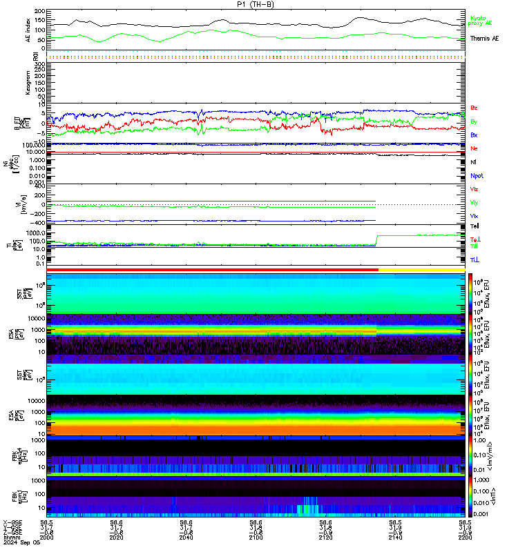
Task: Click the empty Keogram plot panel
Action: [256, 83]
